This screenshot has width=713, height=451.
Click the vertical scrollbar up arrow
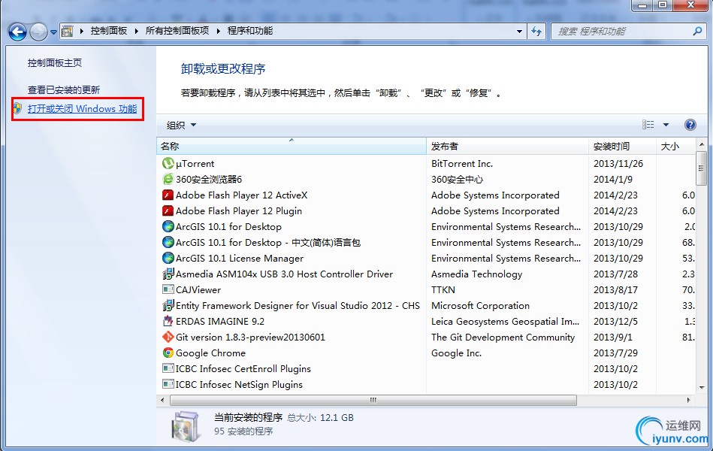click(x=702, y=144)
